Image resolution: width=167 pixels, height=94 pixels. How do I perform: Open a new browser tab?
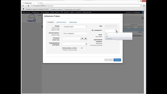click(x=41, y=3)
